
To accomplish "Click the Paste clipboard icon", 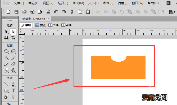I will coord(88,12).
